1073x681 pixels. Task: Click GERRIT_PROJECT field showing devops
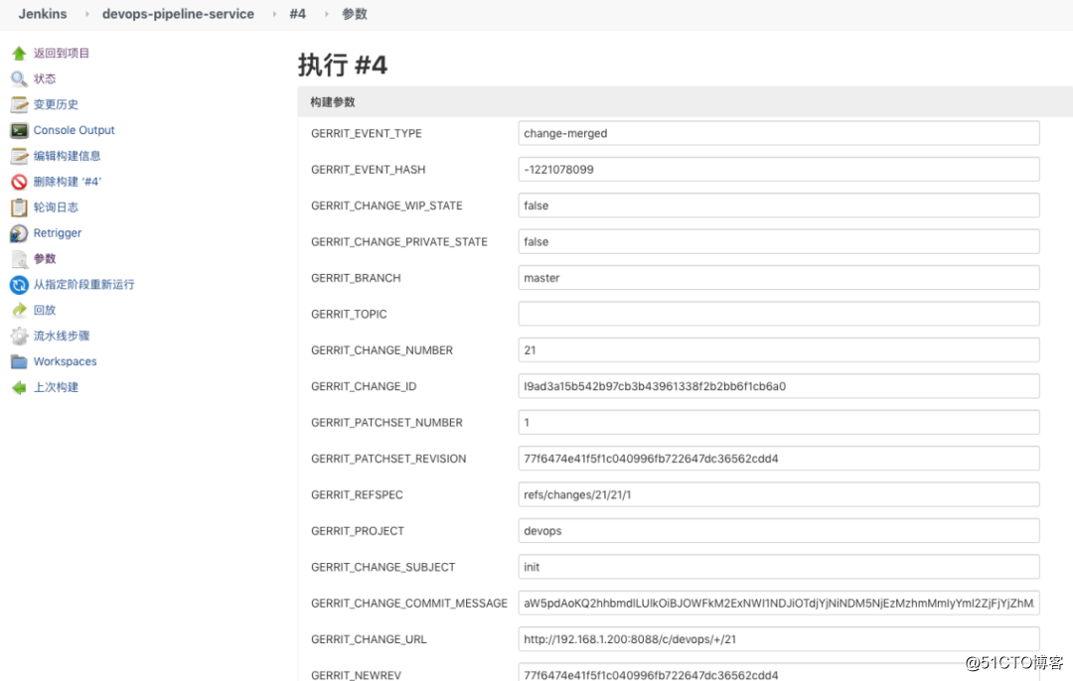point(779,530)
